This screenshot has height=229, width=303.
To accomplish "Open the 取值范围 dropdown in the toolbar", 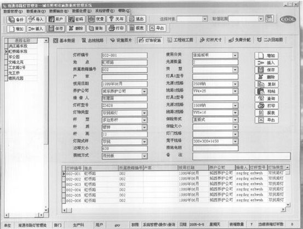I will 261,19.
